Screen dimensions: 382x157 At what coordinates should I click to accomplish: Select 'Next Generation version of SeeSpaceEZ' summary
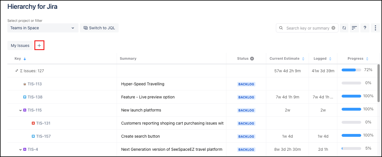click(172, 149)
